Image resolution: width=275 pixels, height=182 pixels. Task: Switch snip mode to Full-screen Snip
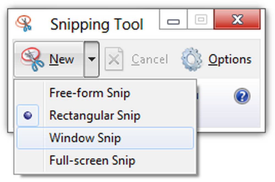coord(92,160)
